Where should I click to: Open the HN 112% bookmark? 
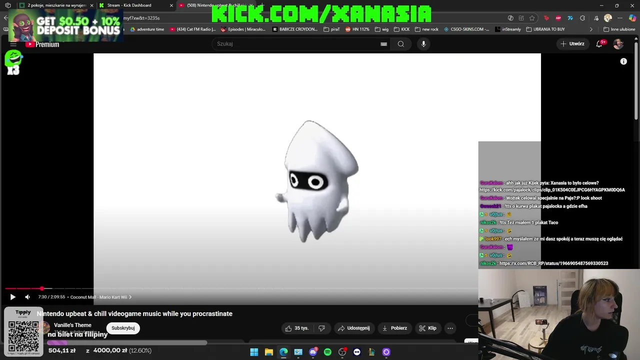coord(357,29)
